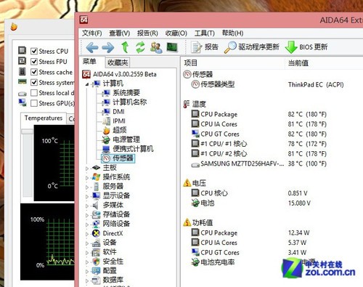
Task: Click the green Refresh arrows icon
Action: [140, 47]
